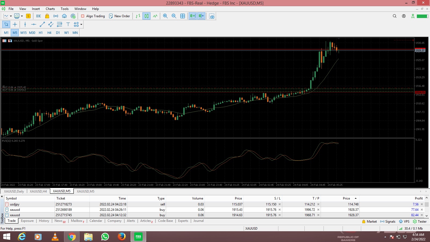The width and height of the screenshot is (430, 242).
Task: Select the D1 timeframe button
Action: [58, 33]
